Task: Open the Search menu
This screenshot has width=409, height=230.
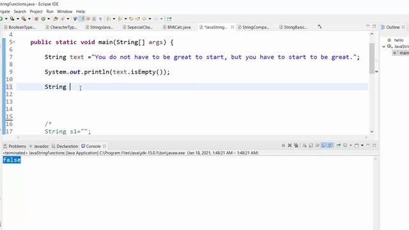Action: [20, 11]
